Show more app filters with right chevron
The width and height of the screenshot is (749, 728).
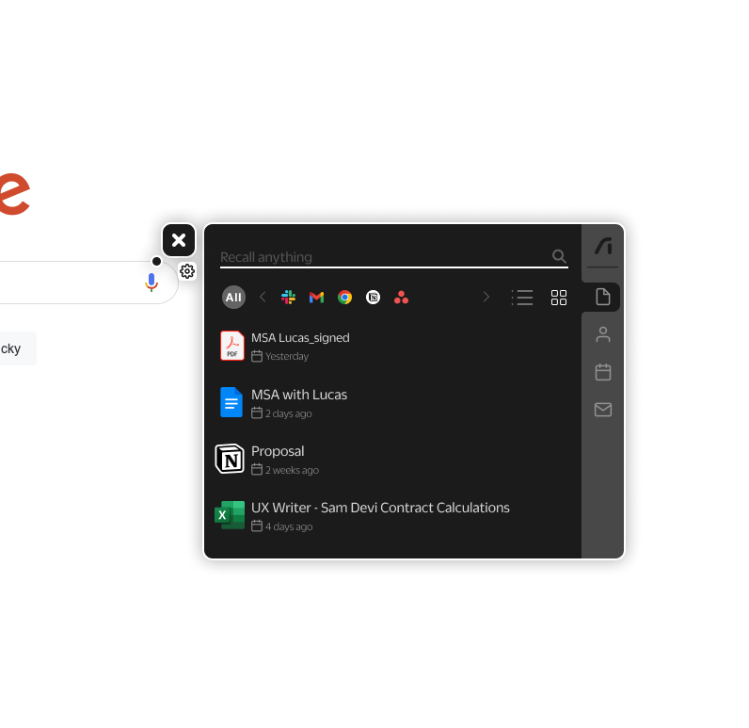[x=486, y=298]
